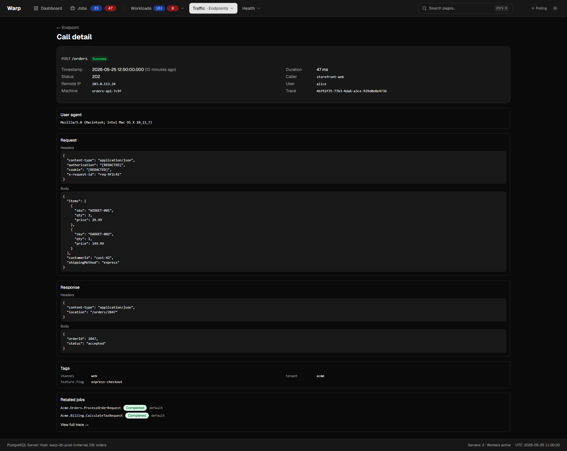Select the channel tag value web
Viewport: 567px width, 451px height.
pyautogui.click(x=94, y=376)
